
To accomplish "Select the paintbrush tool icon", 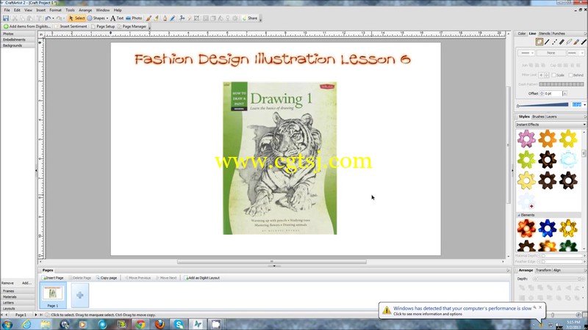I will (148, 18).
